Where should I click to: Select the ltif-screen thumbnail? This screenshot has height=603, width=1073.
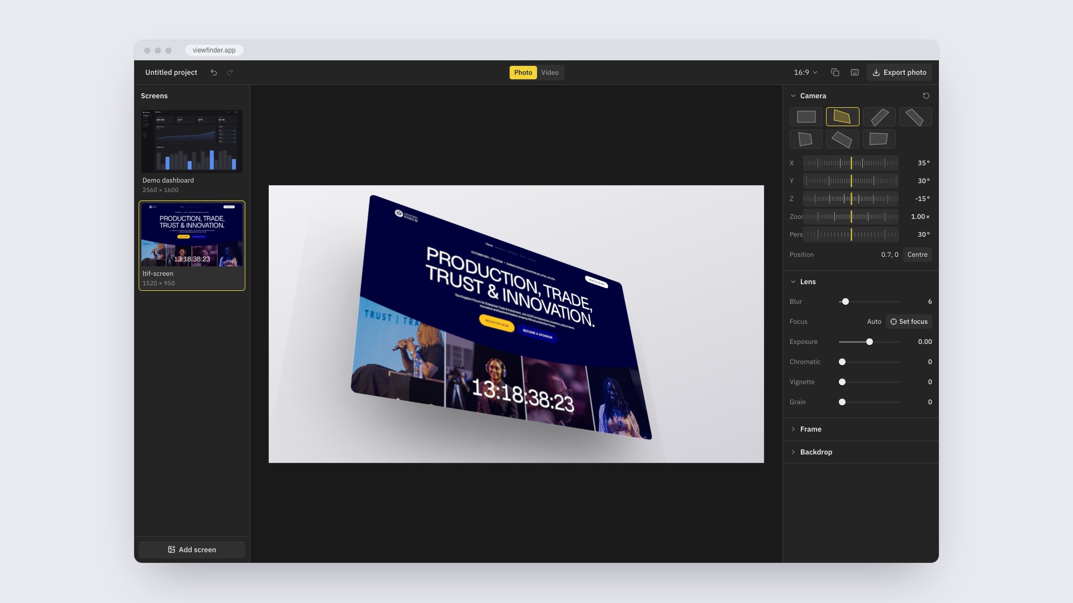(192, 234)
